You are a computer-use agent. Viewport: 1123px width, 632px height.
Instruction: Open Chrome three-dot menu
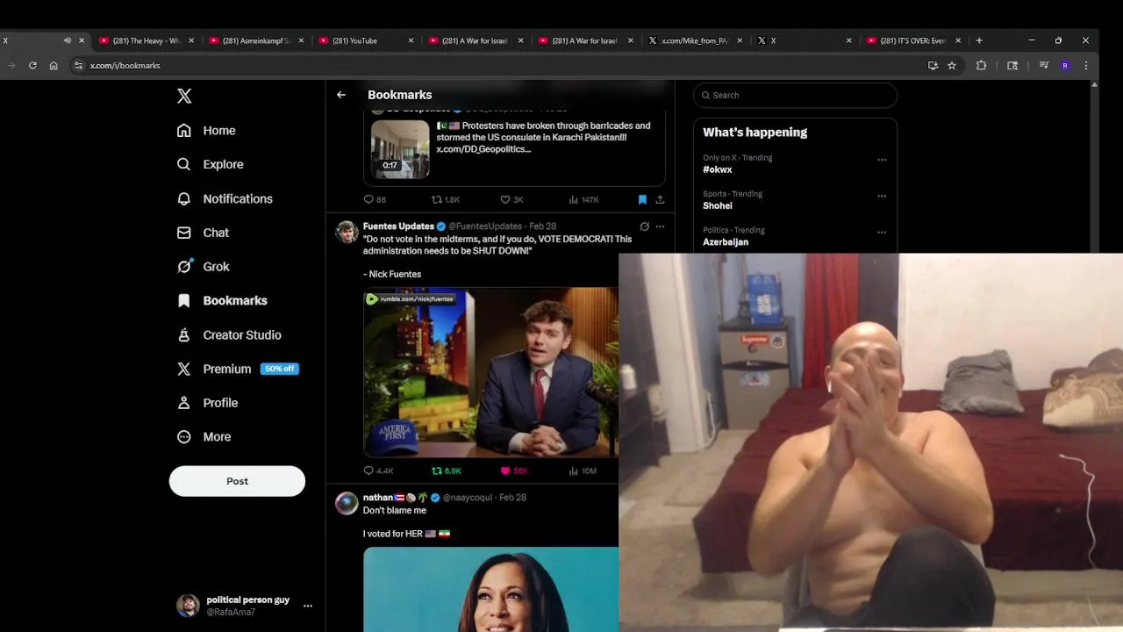tap(1086, 65)
